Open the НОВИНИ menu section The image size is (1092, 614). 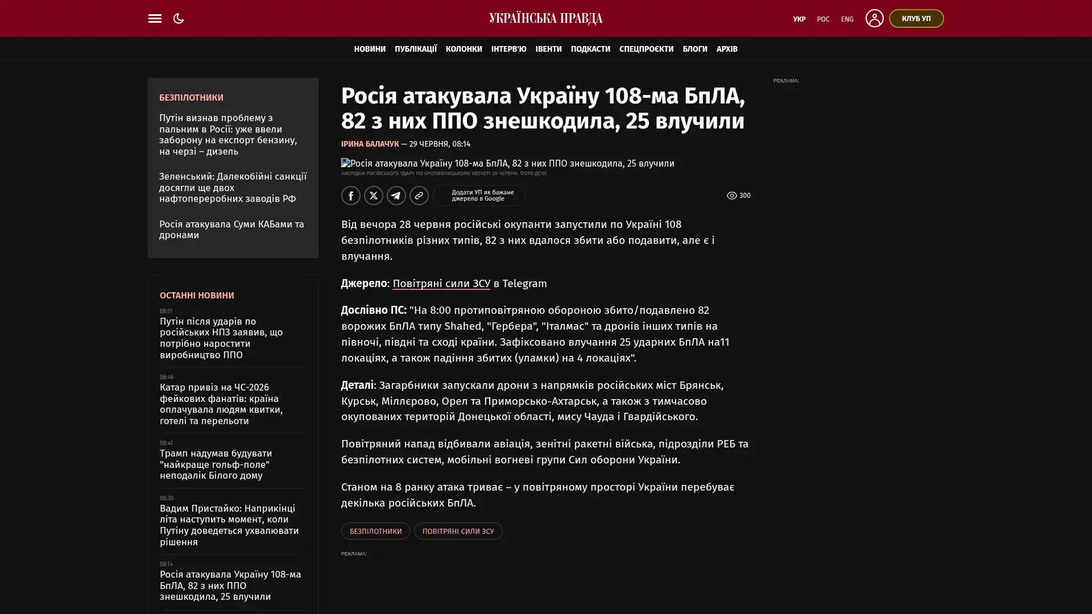pos(370,49)
